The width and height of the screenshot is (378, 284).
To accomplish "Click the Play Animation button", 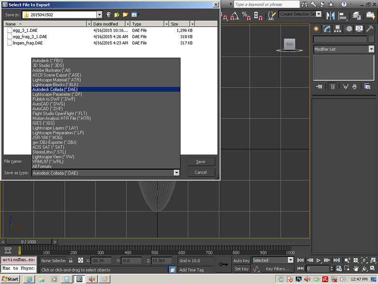I will (x=318, y=260).
